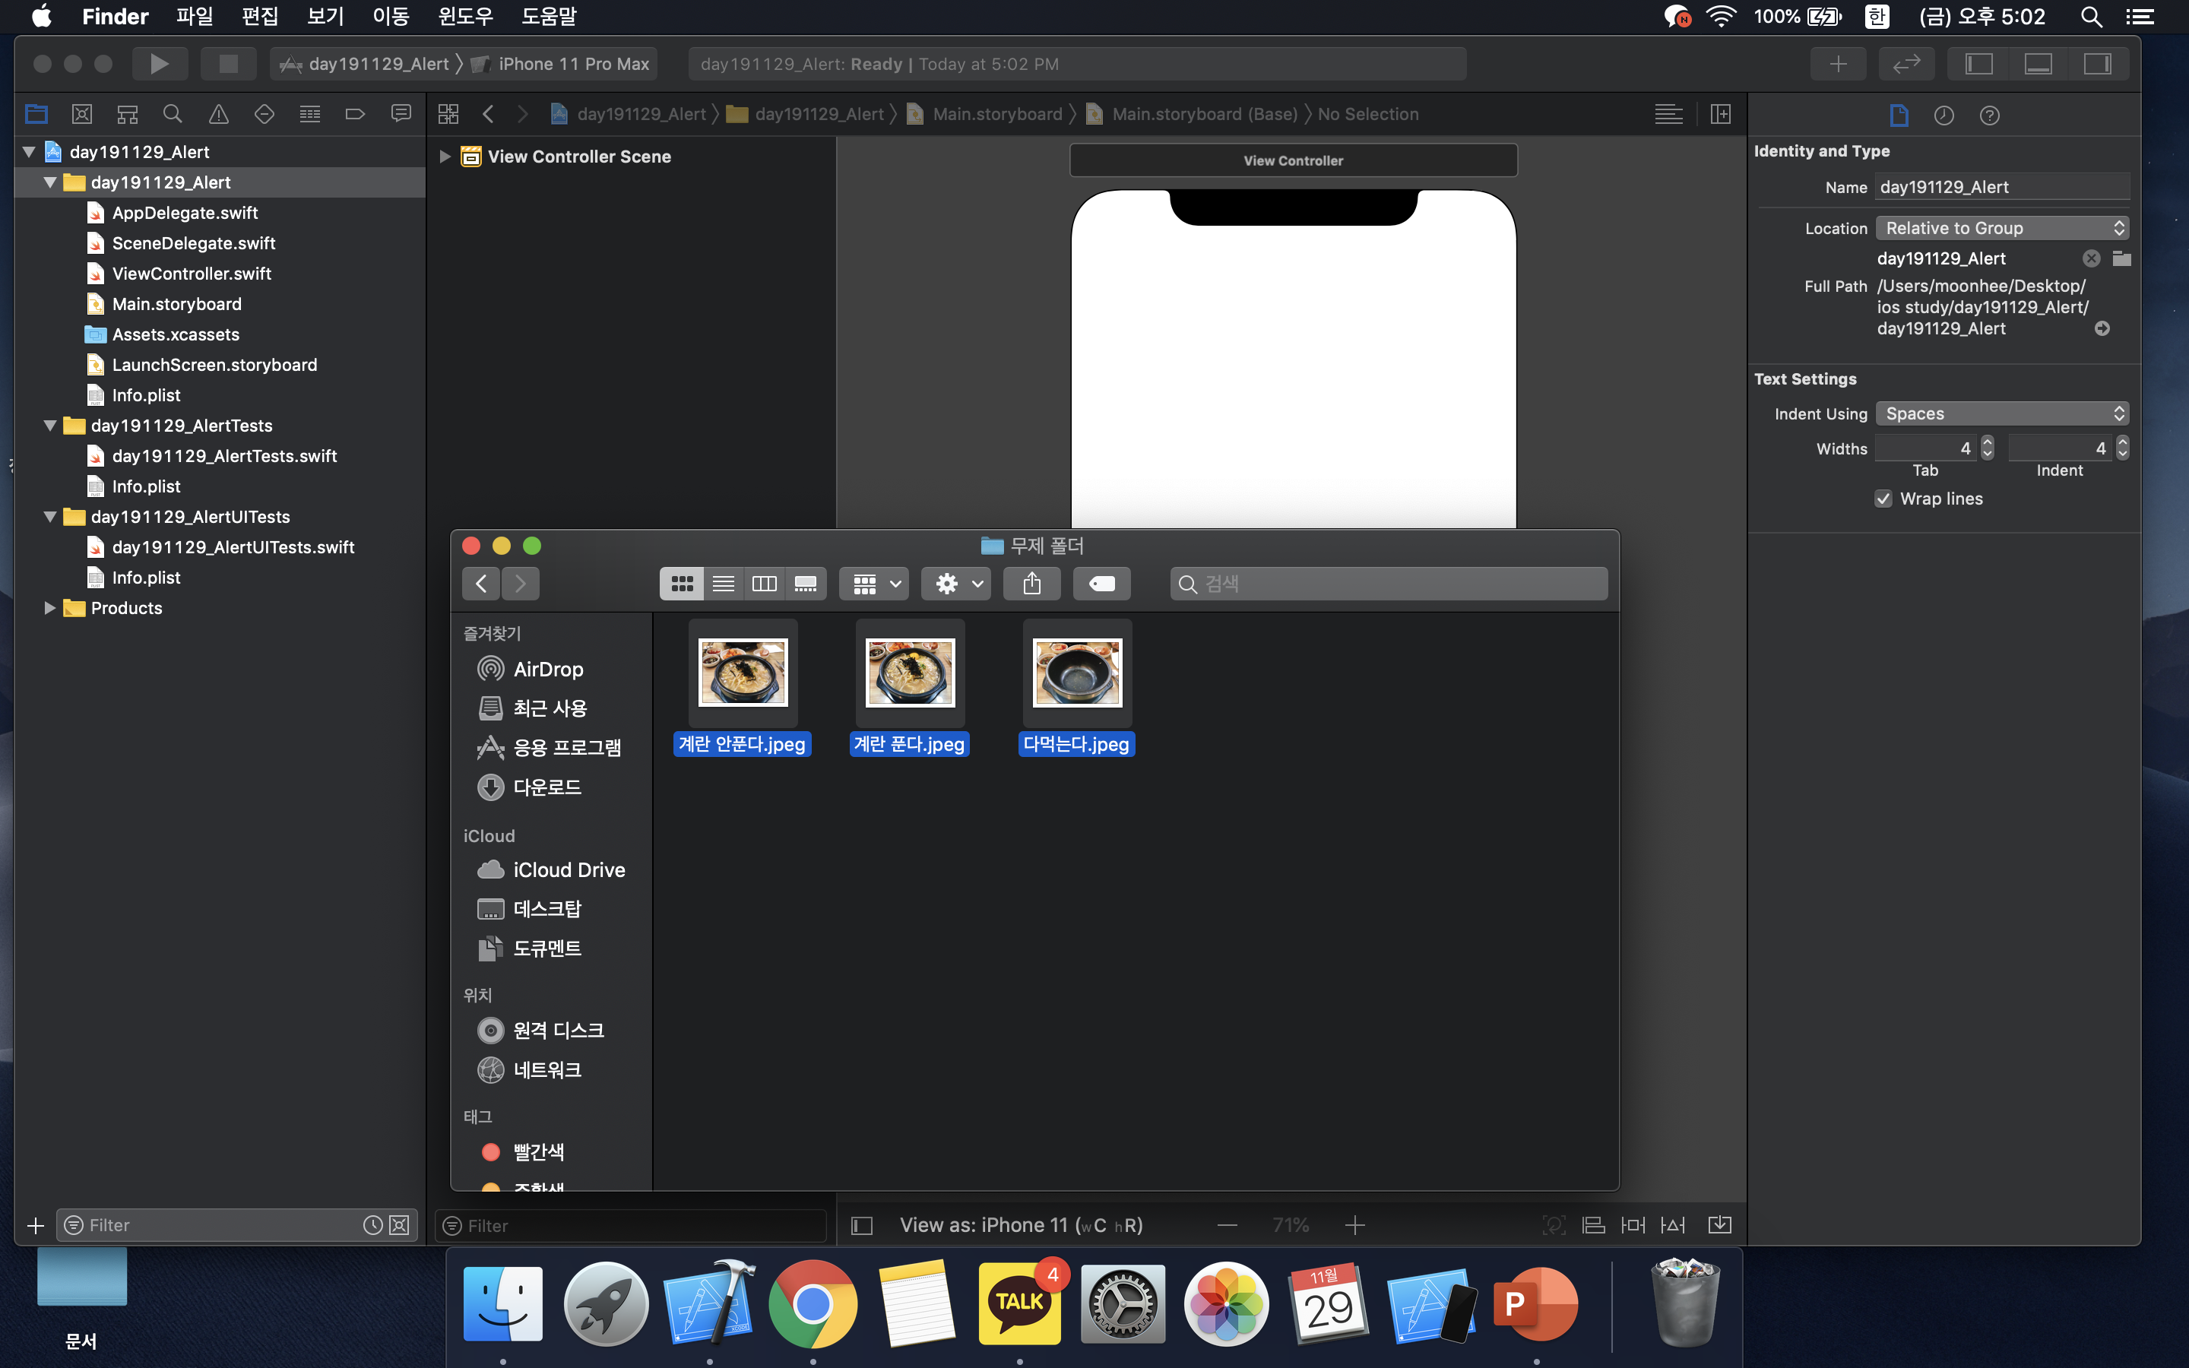Screen dimensions: 2189x1368
Task: Open the 보기 menu in the menu bar
Action: pos(325,16)
